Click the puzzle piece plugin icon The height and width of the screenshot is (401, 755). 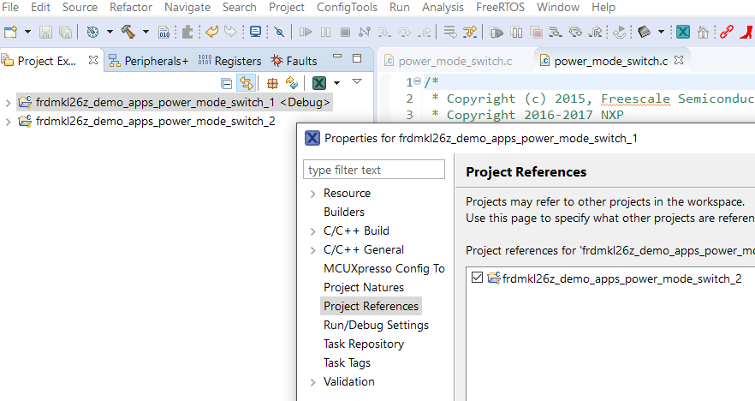pos(187,33)
